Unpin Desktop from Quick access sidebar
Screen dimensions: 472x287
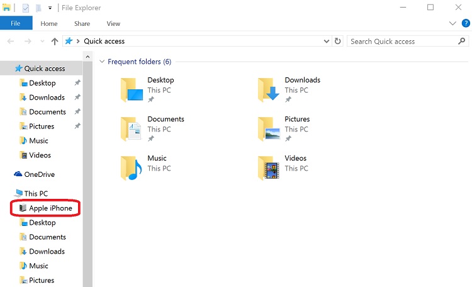coord(77,82)
